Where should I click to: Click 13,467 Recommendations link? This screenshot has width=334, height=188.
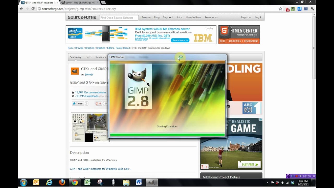tap(91, 92)
